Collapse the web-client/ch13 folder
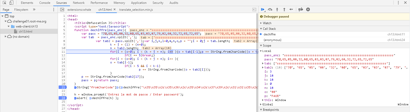The image size is (410, 112). click(x=9, y=26)
